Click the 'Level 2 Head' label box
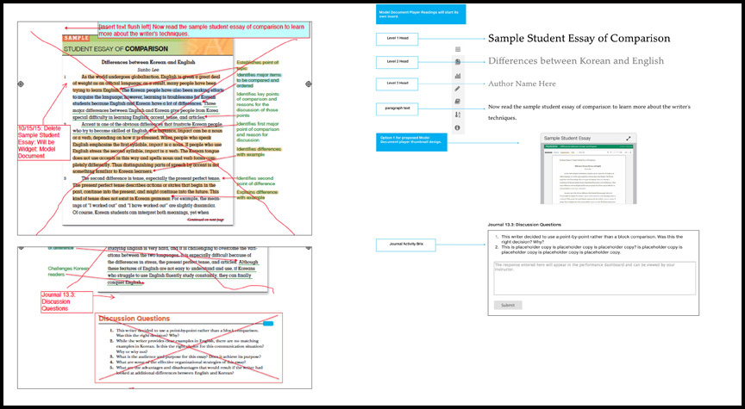Viewport: 745px width, 409px height. [398, 62]
